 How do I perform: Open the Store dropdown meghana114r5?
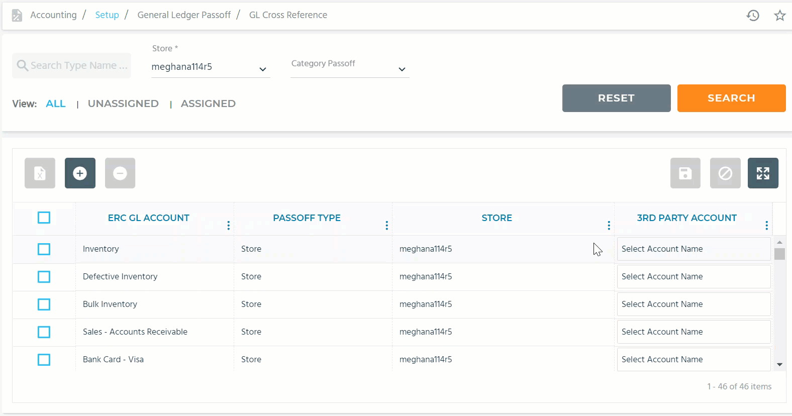click(211, 67)
